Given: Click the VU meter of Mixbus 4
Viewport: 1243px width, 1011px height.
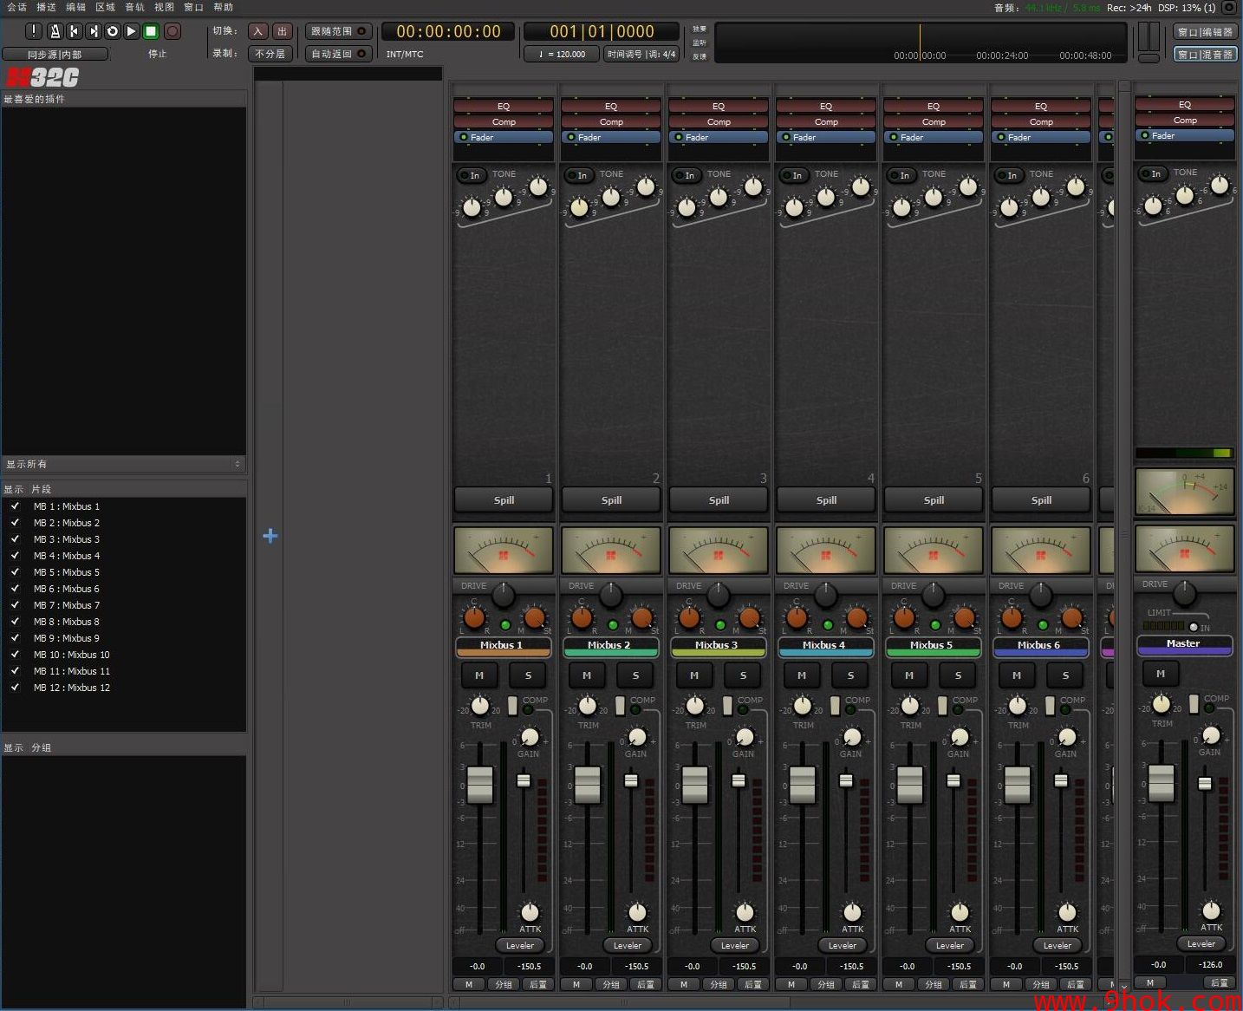Looking at the screenshot, I should point(826,550).
